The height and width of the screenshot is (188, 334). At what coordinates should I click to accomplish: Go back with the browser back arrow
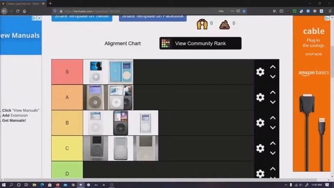click(x=4, y=11)
